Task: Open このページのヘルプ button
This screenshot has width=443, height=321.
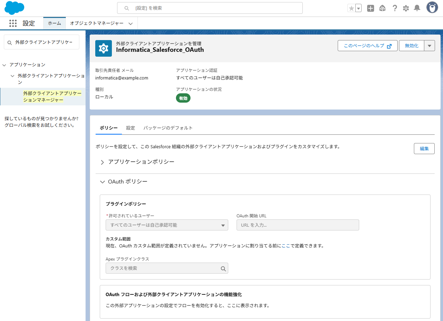Action: tap(367, 46)
